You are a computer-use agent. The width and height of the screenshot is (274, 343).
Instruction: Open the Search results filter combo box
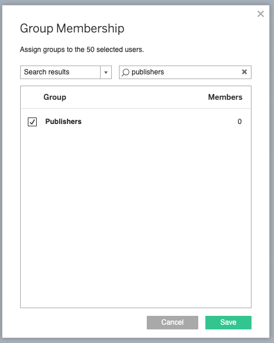pyautogui.click(x=66, y=72)
